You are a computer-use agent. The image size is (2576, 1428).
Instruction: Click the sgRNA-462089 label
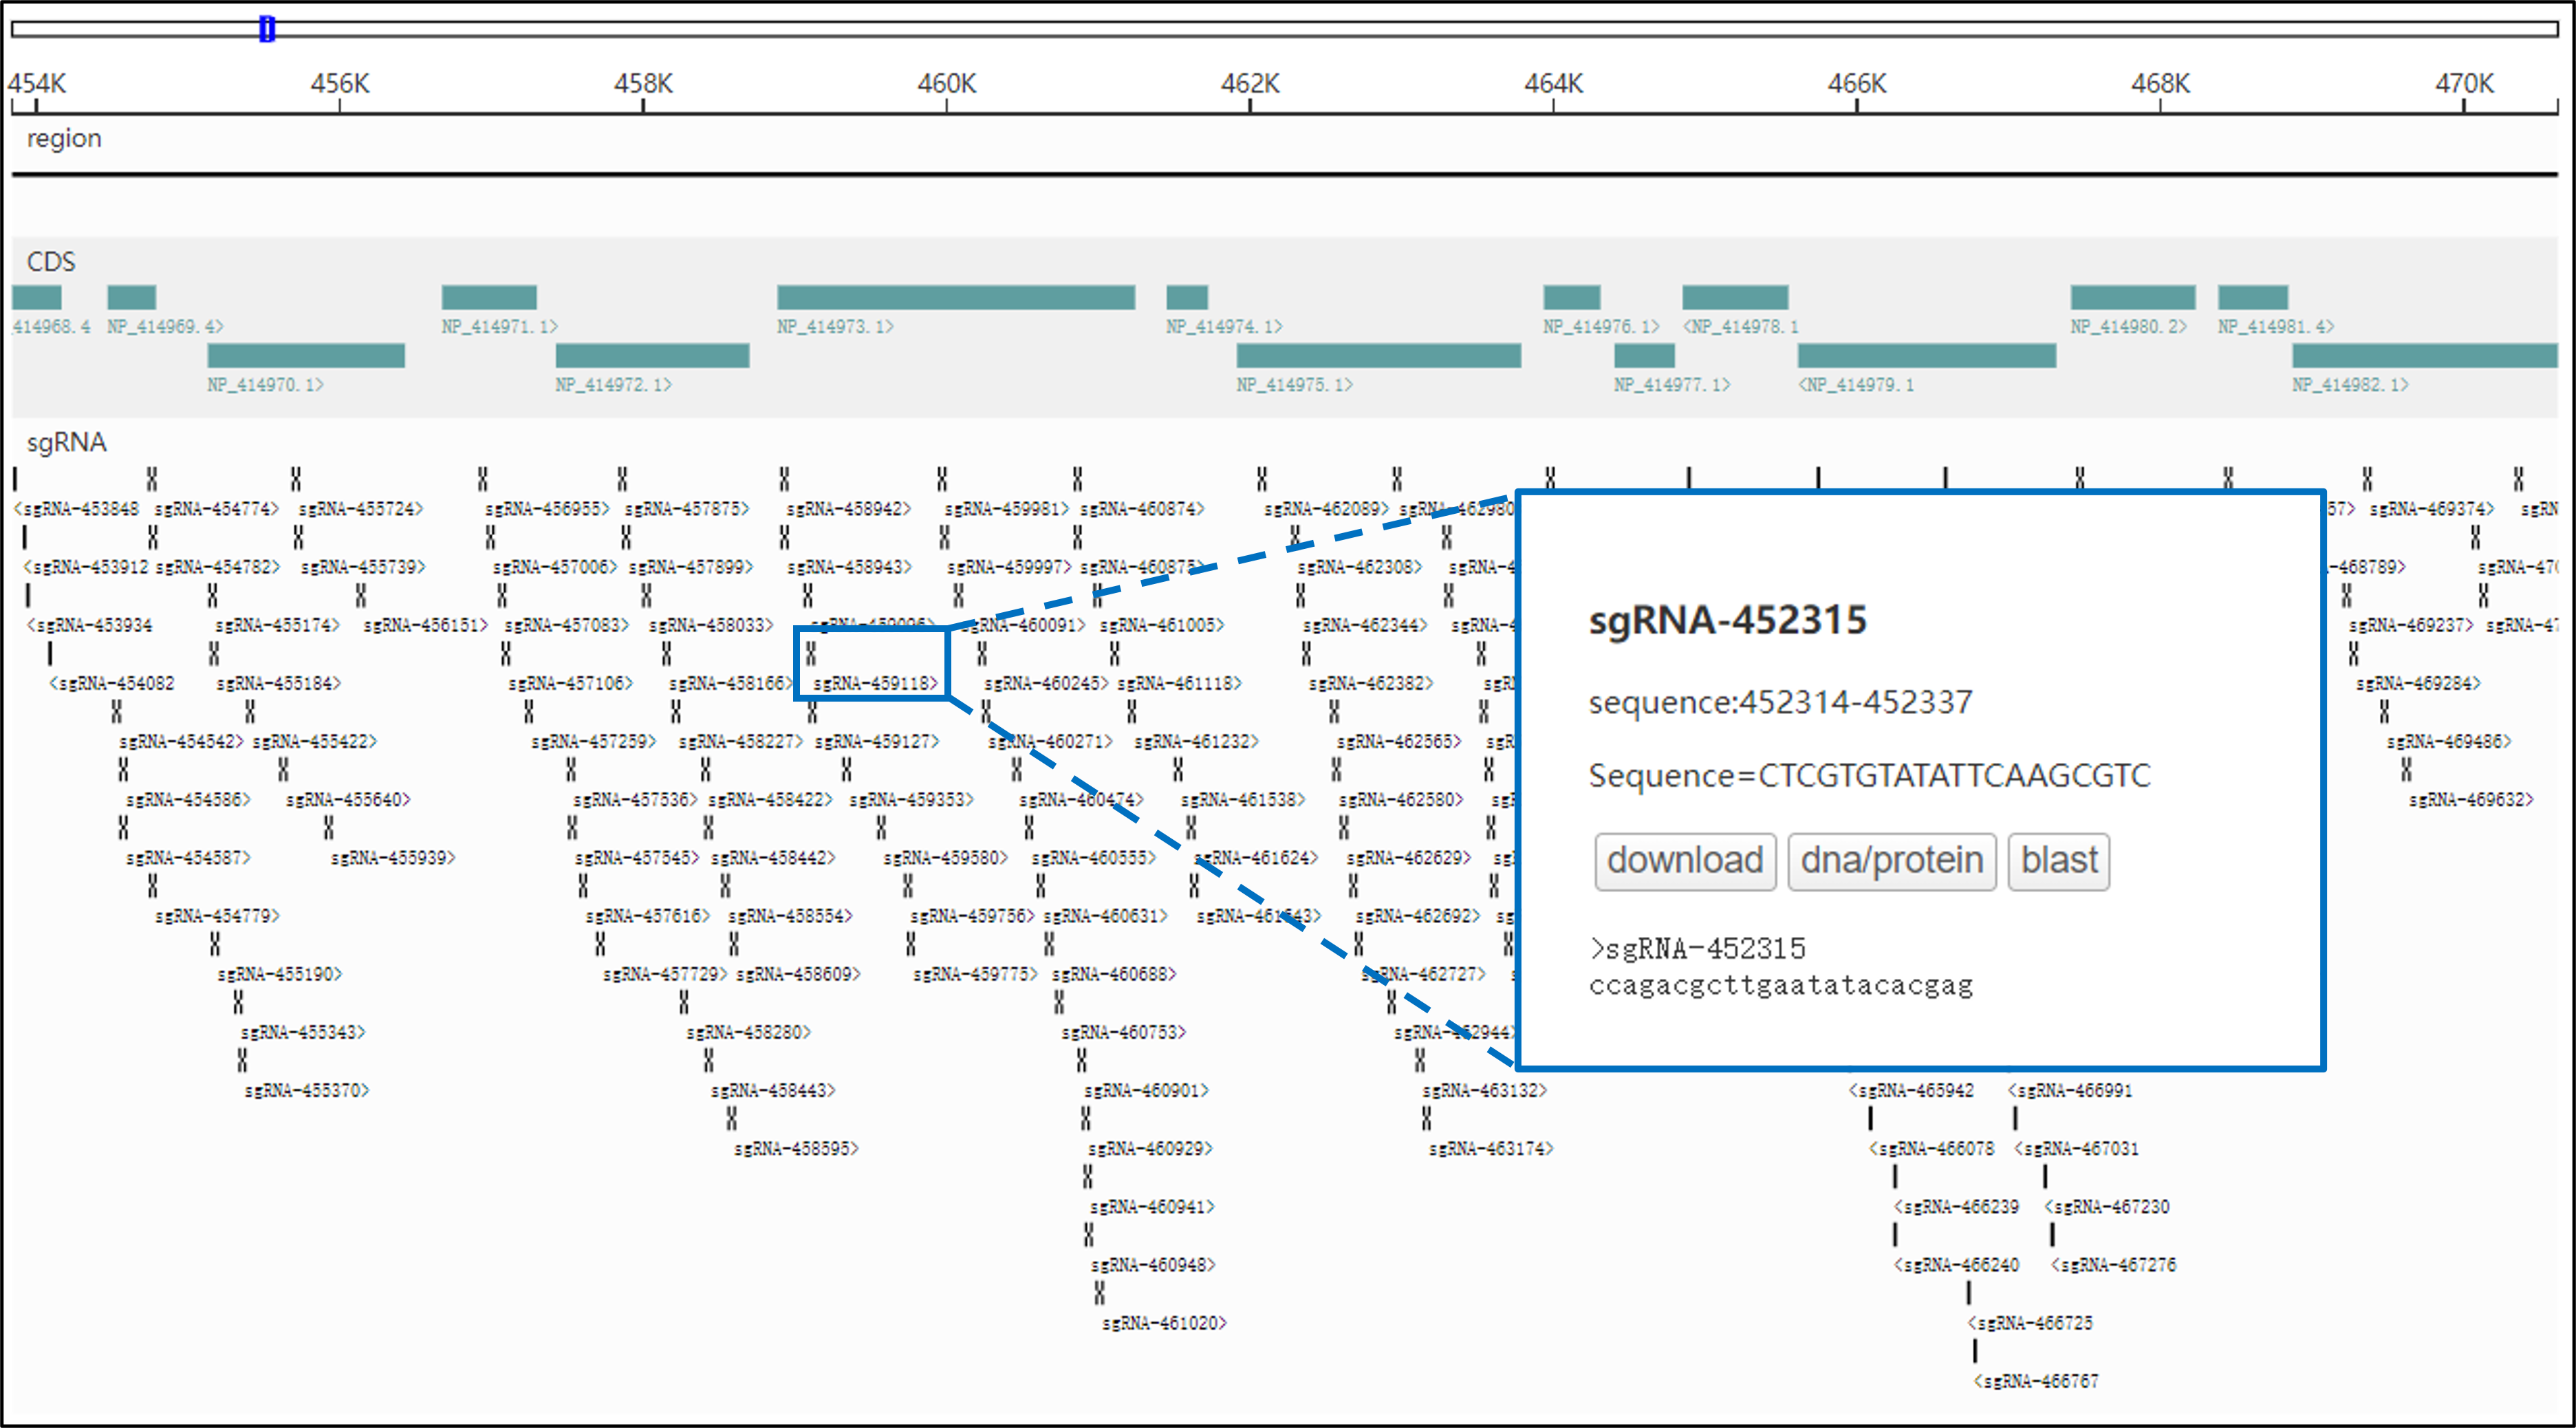[x=1326, y=509]
